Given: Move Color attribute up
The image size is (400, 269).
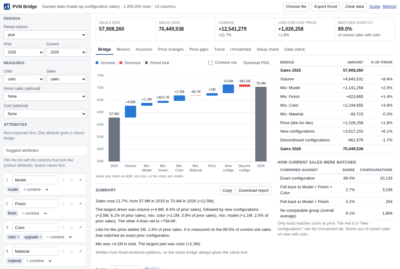Looking at the screenshot, I should coord(63,227).
